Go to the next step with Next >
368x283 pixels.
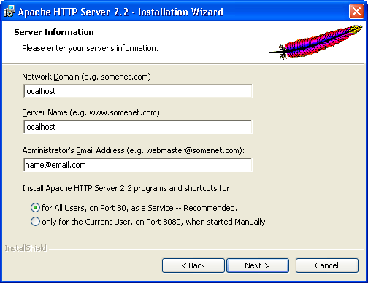click(x=258, y=265)
